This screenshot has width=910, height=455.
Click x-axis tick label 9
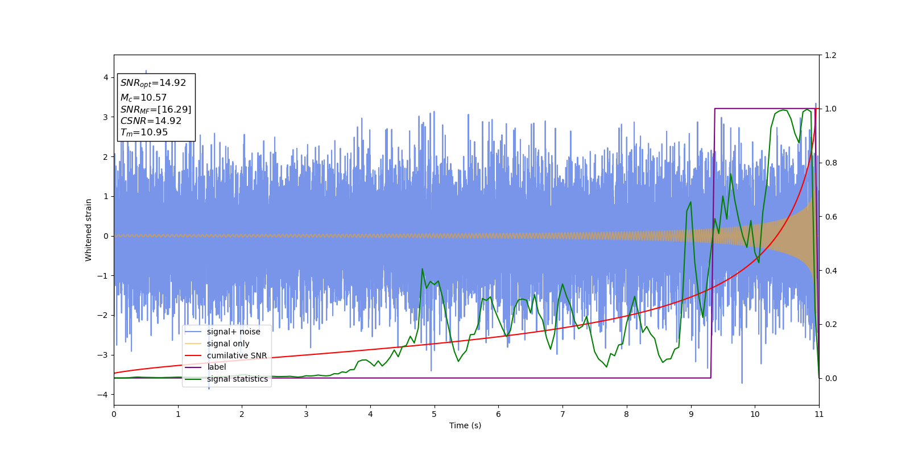point(691,414)
